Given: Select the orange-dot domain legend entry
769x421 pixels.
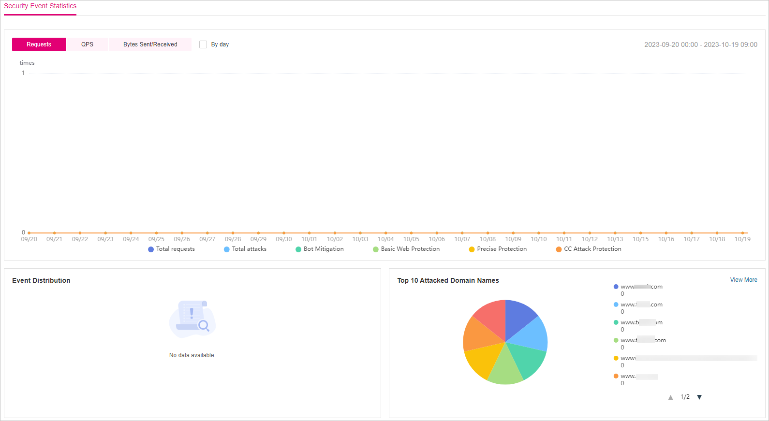Looking at the screenshot, I should click(x=636, y=379).
